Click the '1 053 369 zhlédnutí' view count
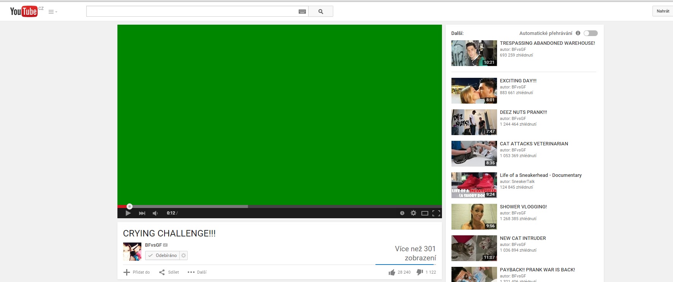Image resolution: width=673 pixels, height=282 pixels. [518, 156]
